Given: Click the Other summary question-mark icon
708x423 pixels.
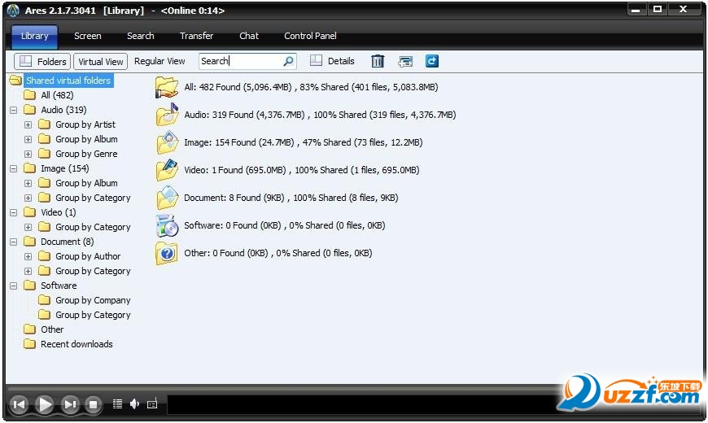Looking at the screenshot, I should coord(167,253).
